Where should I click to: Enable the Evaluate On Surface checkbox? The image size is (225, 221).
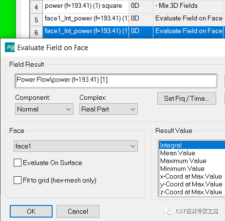pos(18,163)
